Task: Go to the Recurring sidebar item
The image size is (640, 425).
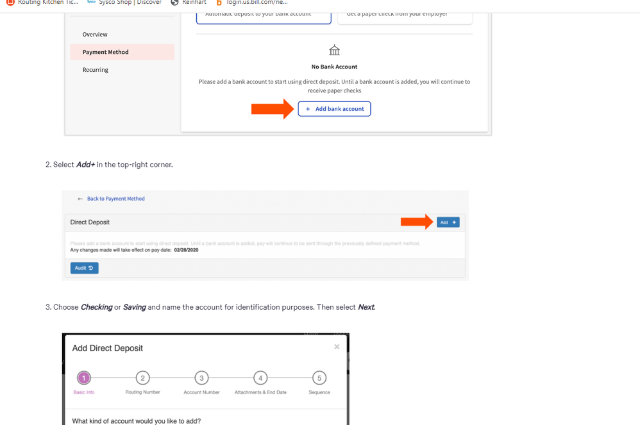Action: (96, 70)
